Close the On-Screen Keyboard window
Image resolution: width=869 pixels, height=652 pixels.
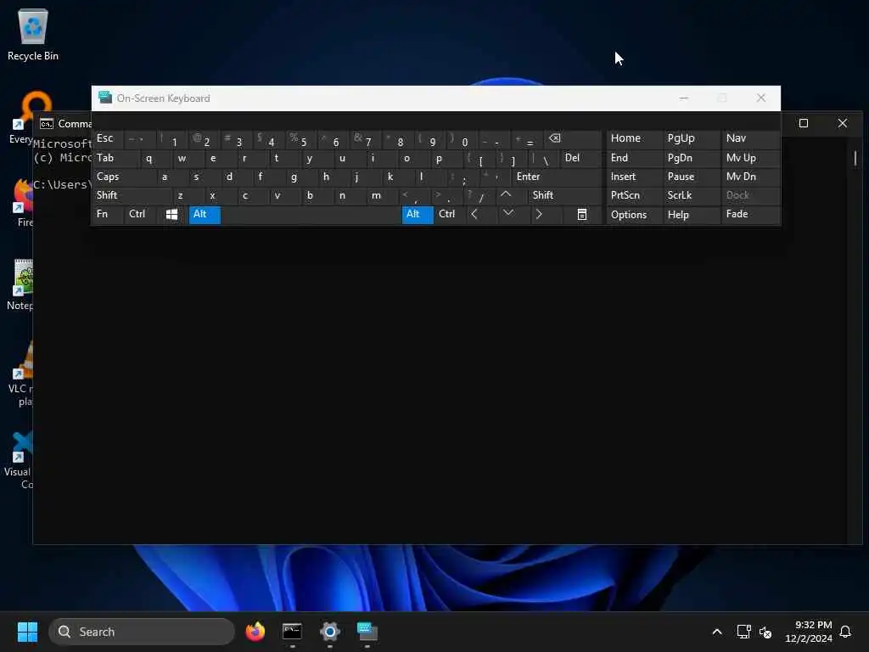tap(761, 98)
